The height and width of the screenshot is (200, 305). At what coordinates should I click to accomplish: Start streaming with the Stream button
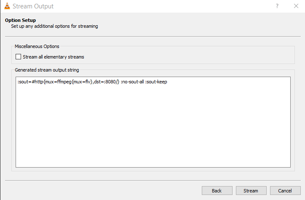click(x=251, y=191)
